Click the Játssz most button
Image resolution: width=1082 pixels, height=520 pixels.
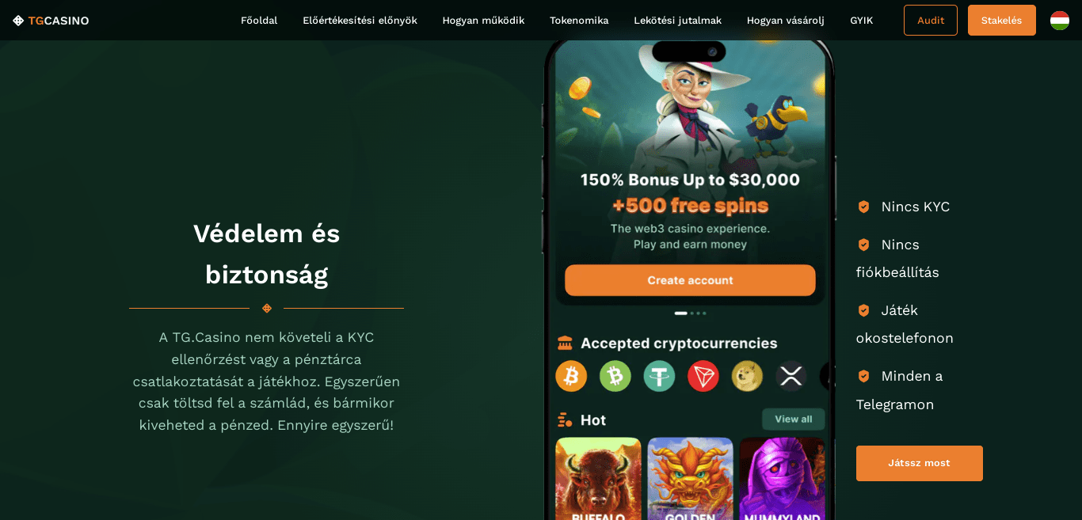pos(920,463)
